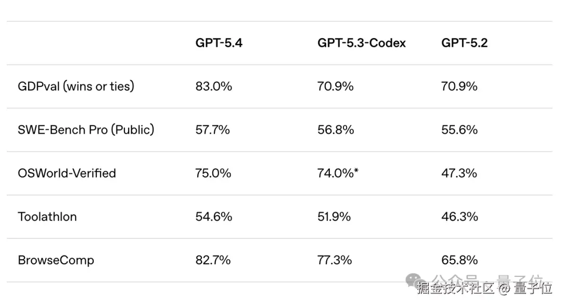
Task: Click the GDPval (wins or ties) row label
Action: tap(76, 86)
